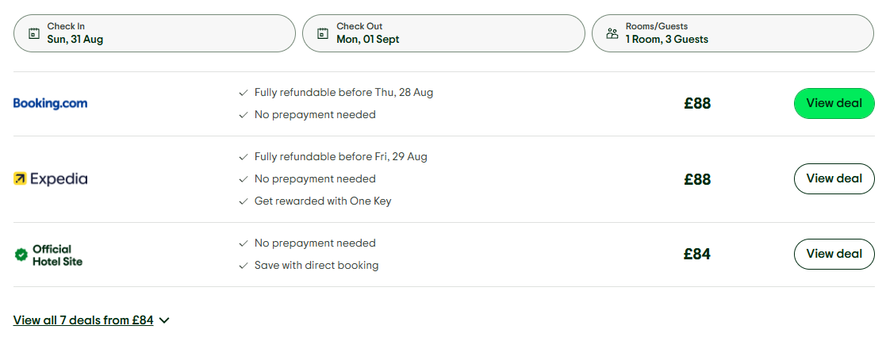Click the Official Hotel Site badge icon
This screenshot has width=886, height=341.
(x=21, y=255)
